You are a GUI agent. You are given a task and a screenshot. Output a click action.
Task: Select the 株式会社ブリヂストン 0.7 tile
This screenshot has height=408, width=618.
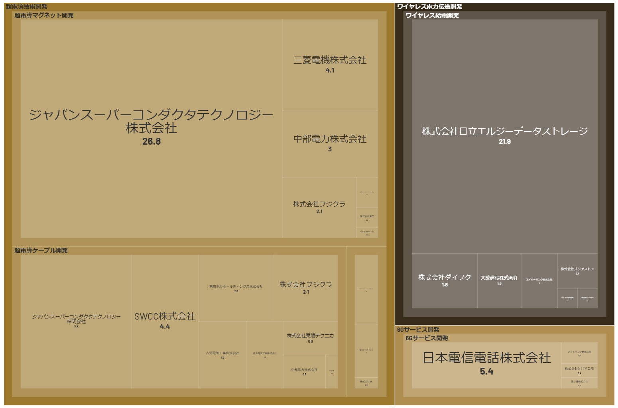pos(577,271)
